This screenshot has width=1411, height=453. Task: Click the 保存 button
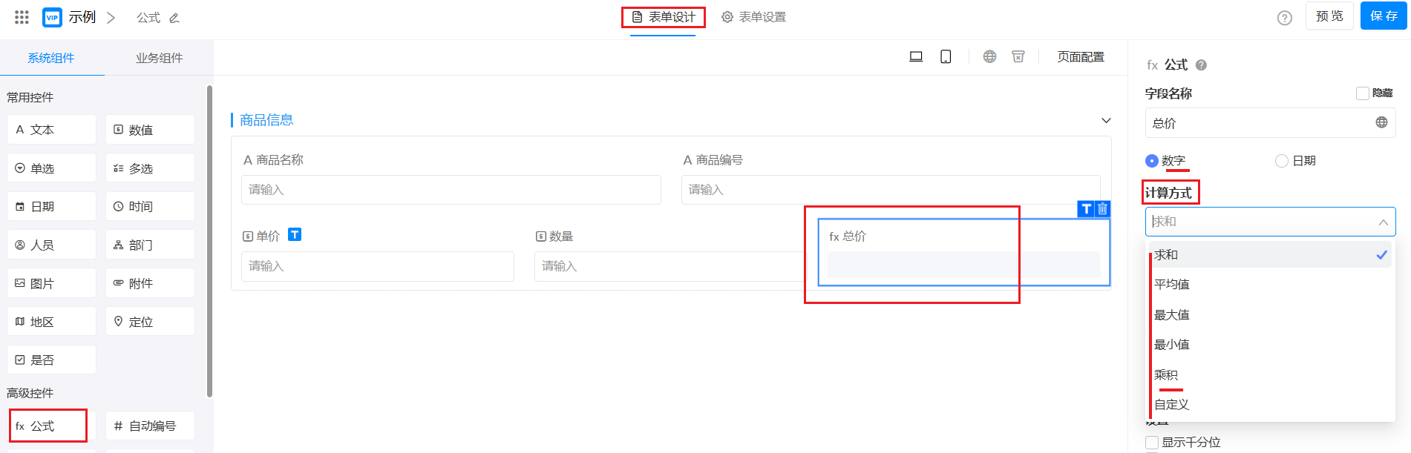[x=1383, y=16]
